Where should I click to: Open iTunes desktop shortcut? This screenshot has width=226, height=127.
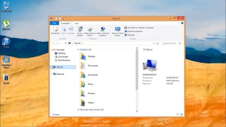[6, 43]
